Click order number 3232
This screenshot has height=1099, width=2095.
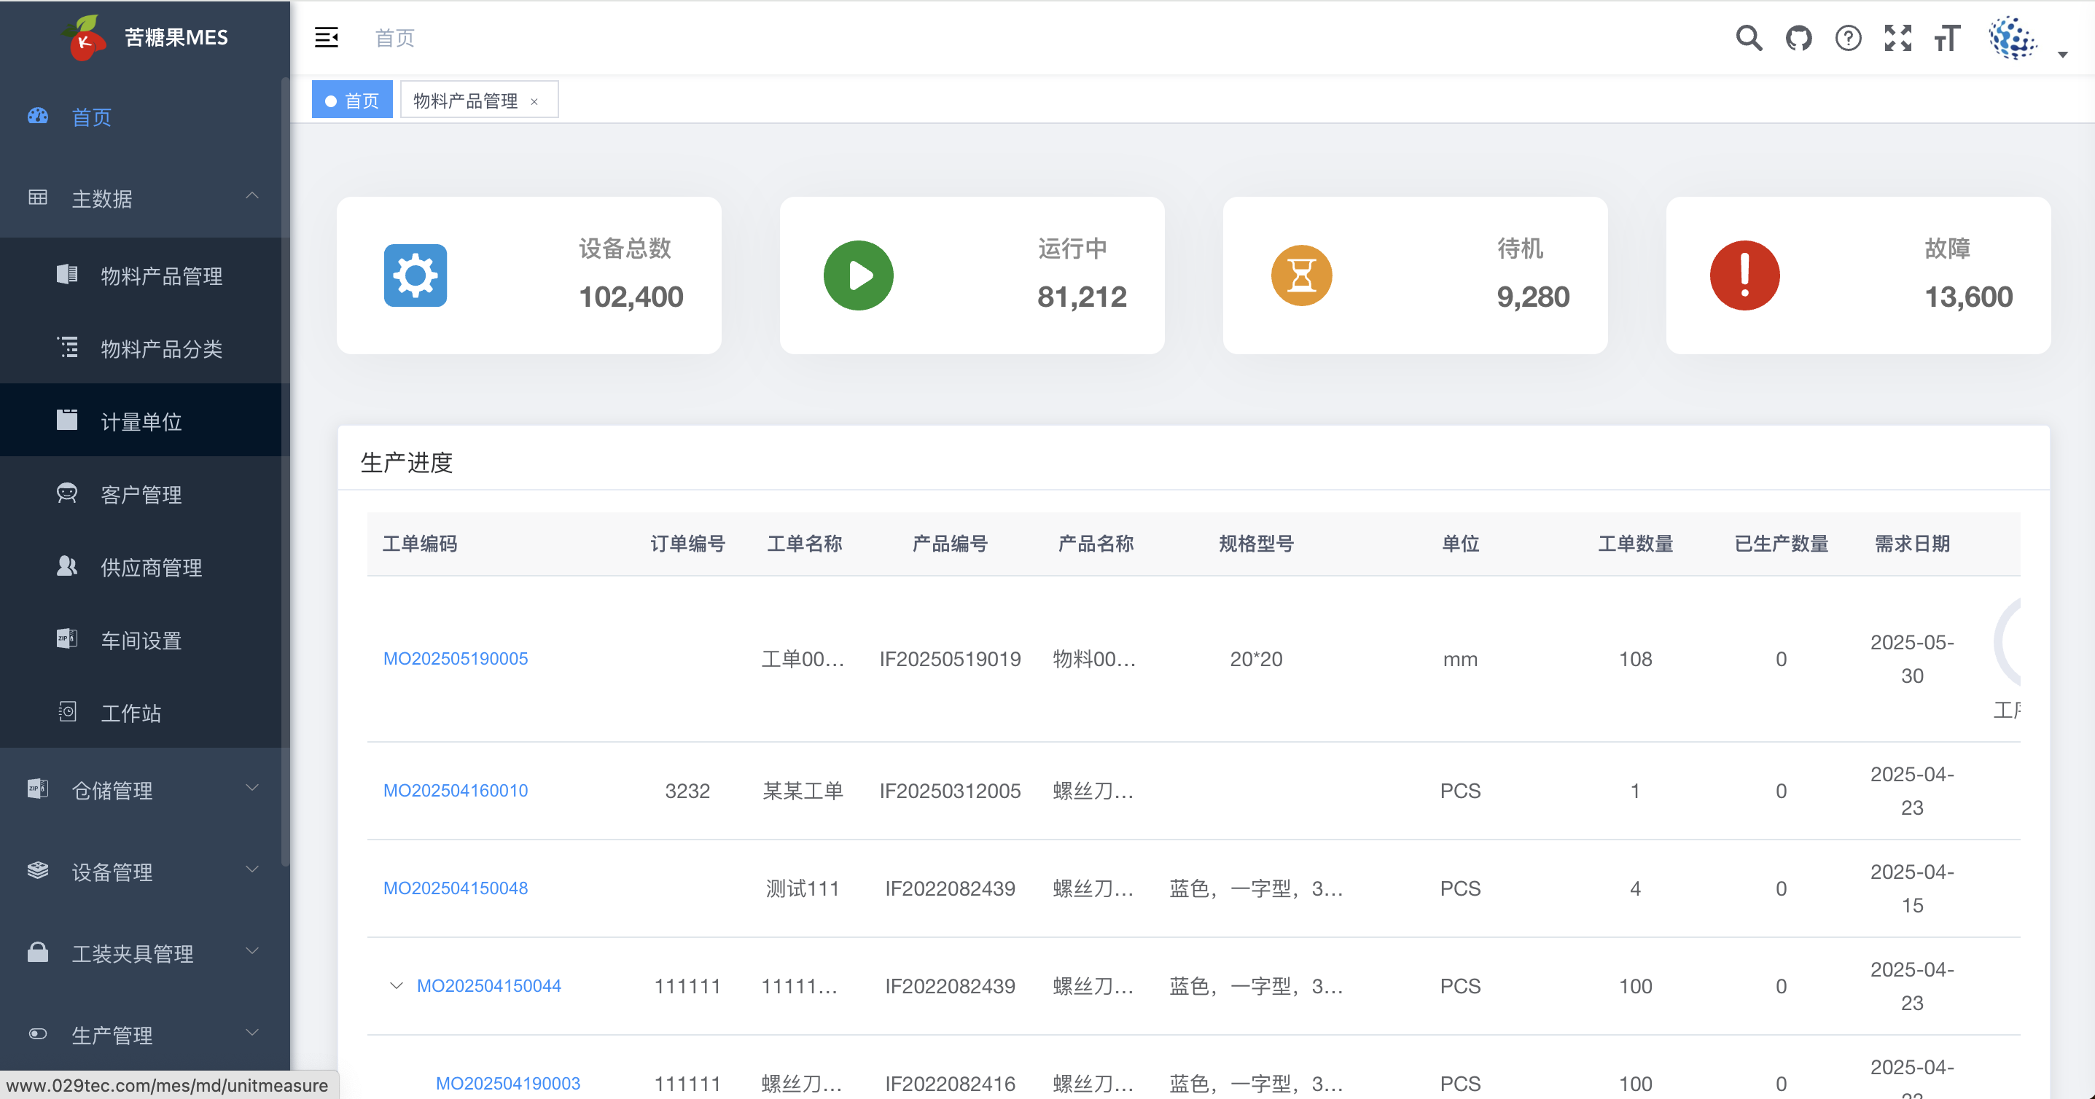pos(687,790)
